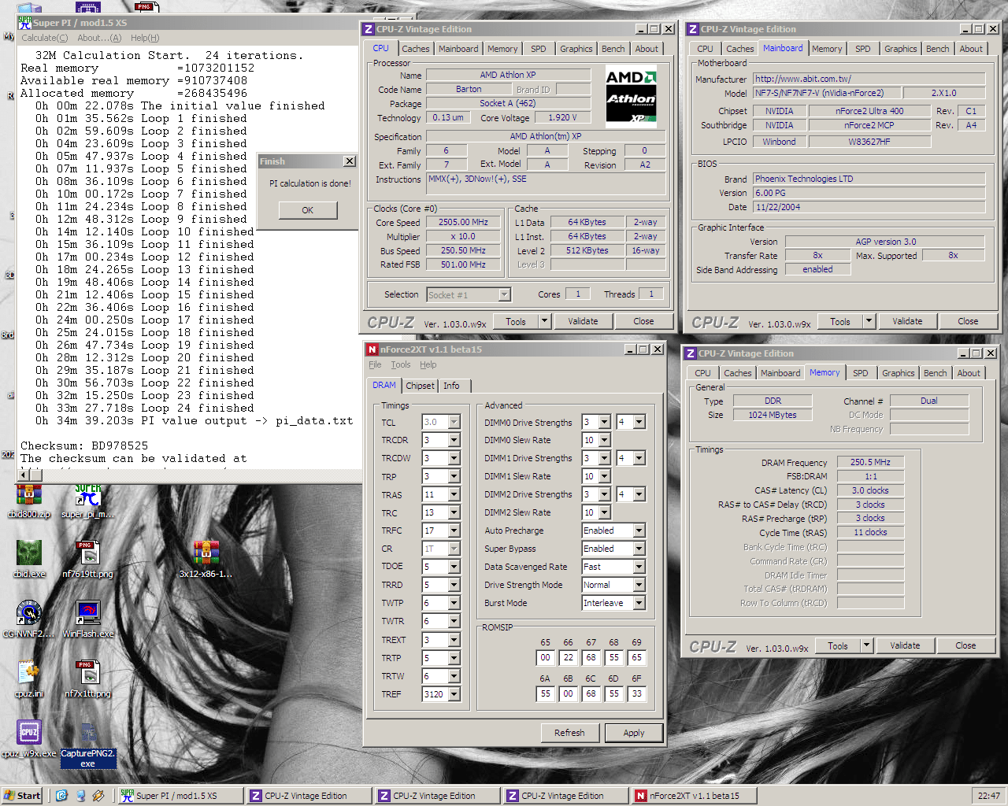The width and height of the screenshot is (1008, 806).
Task: Expand the TRAS timing dropdown
Action: (454, 494)
